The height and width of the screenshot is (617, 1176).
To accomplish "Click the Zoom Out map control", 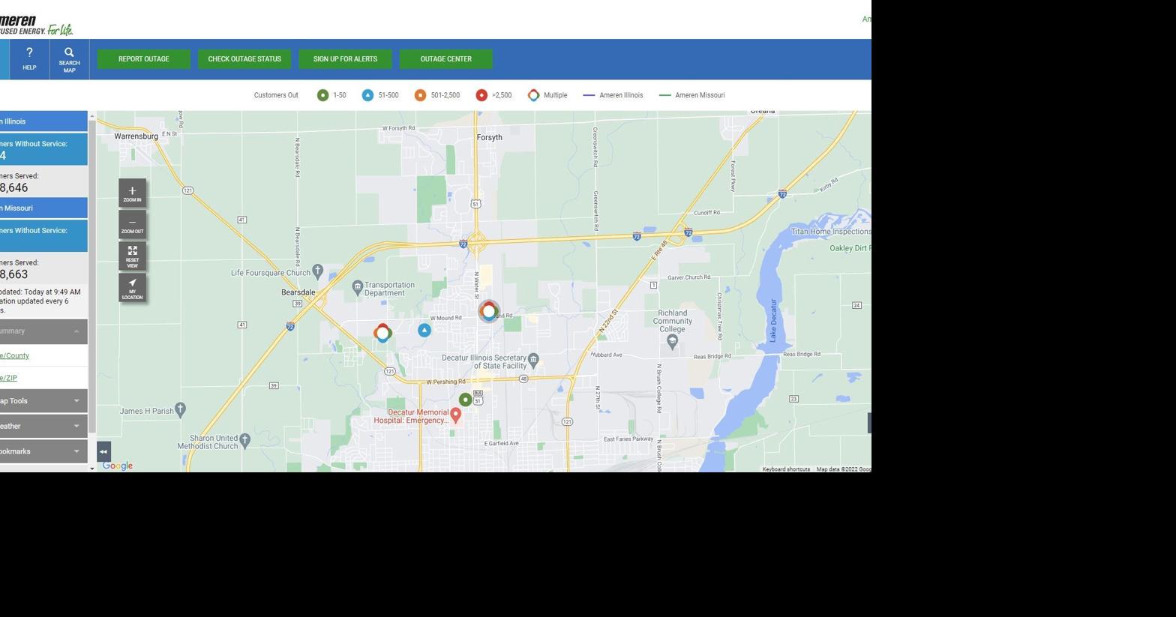I will [x=132, y=225].
